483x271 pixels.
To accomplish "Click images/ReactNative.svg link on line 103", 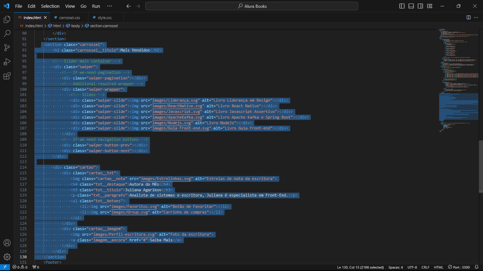I will (x=178, y=106).
